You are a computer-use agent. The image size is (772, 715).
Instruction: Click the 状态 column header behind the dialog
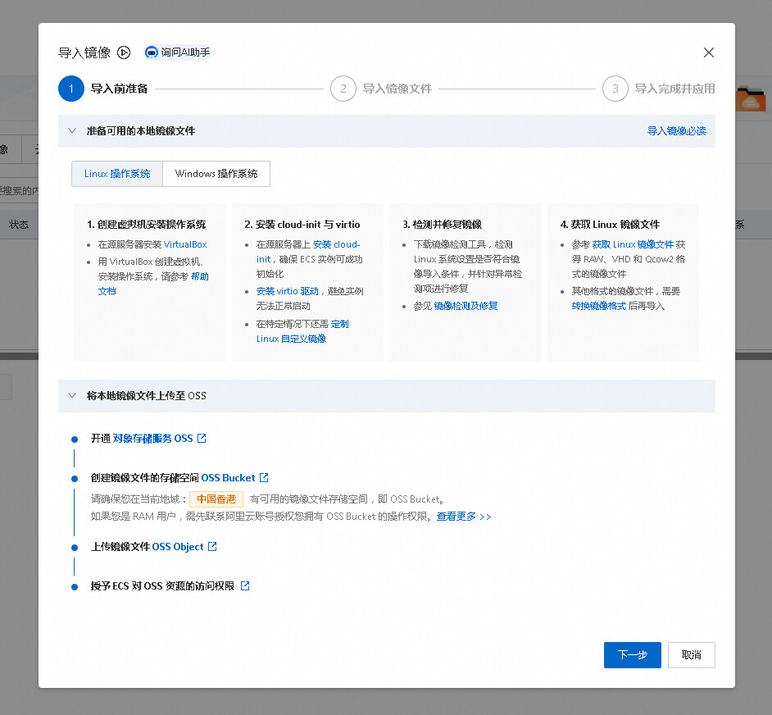point(19,225)
